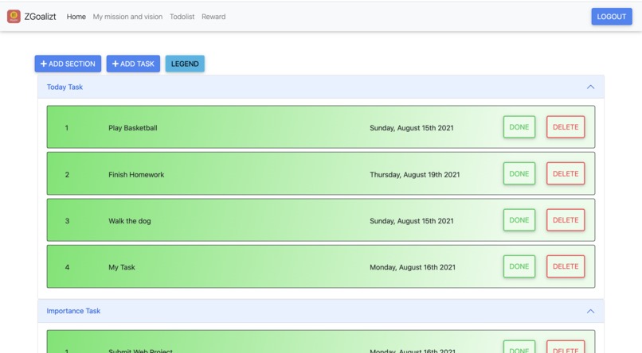Click the ADD SECTION button
The width and height of the screenshot is (642, 353).
(x=68, y=64)
